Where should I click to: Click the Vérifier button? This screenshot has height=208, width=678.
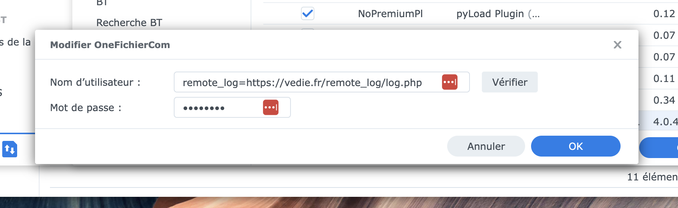pos(510,82)
